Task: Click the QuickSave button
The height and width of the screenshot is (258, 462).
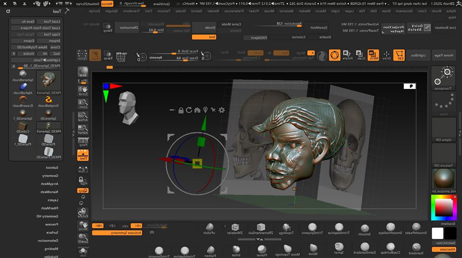Action: coord(162,4)
